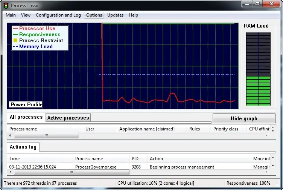Open the Main menu
The height and width of the screenshot is (190, 283).
(11, 15)
